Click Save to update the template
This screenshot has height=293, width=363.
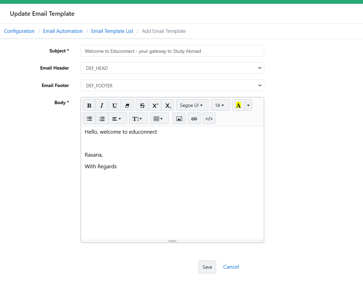pos(207,267)
